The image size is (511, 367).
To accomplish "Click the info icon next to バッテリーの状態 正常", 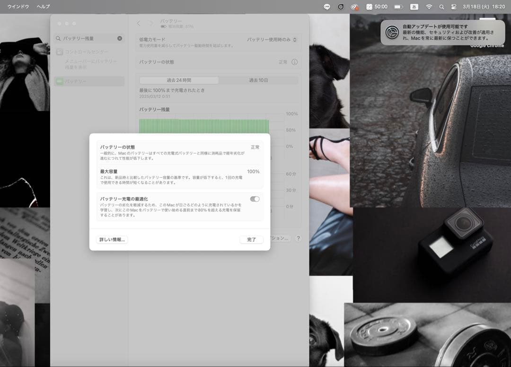I will pyautogui.click(x=294, y=62).
